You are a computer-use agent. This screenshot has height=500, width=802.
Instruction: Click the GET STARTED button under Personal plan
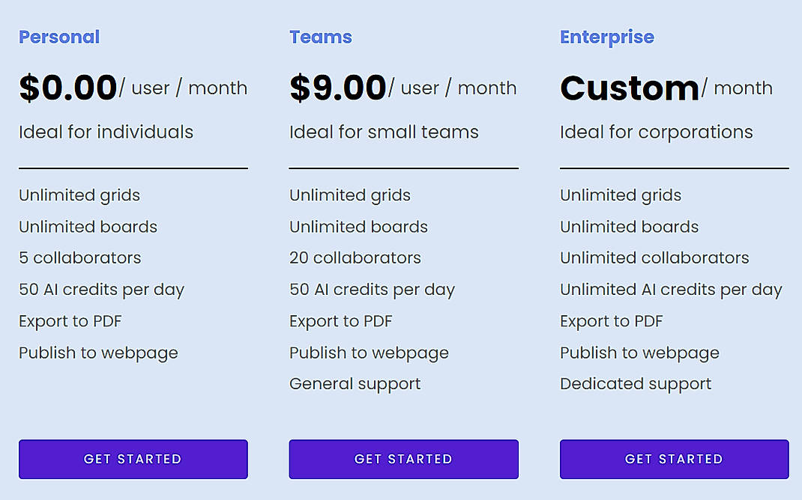[133, 459]
